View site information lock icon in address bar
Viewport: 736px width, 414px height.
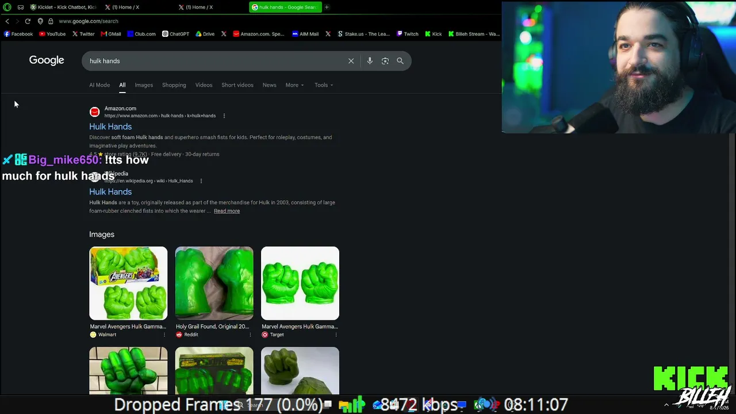click(51, 21)
